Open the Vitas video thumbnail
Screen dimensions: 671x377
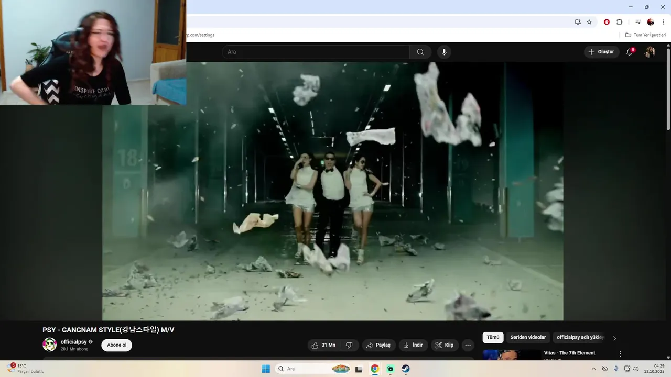tap(512, 355)
